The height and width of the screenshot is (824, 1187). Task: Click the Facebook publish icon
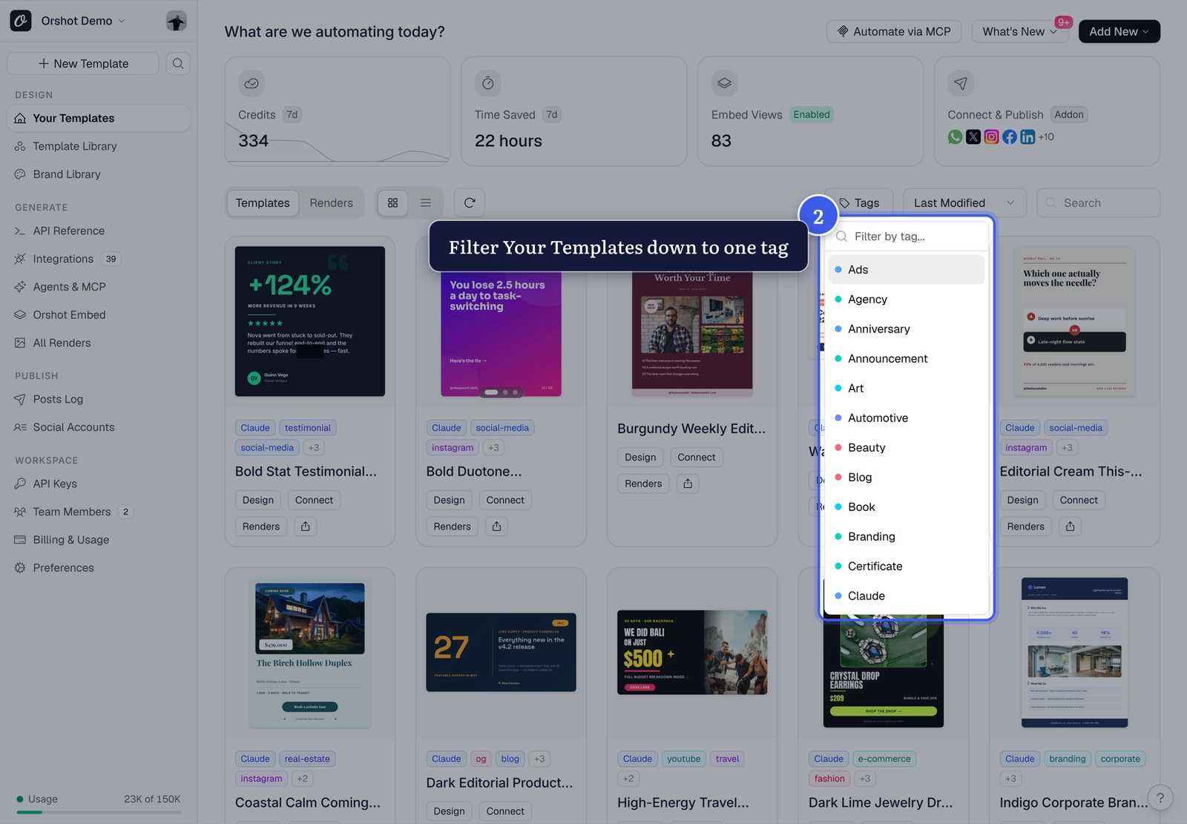(x=1010, y=137)
